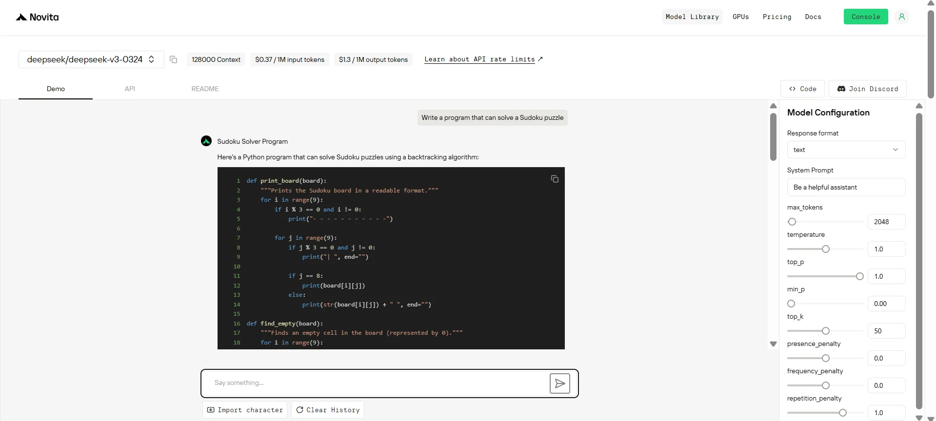Click the Model Configuration heading

click(828, 113)
